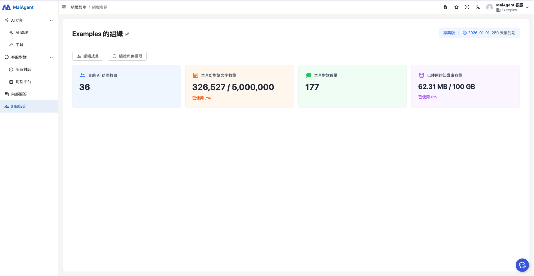This screenshot has height=276, width=534.
Task: Open notifications bell icon
Action: tap(456, 7)
